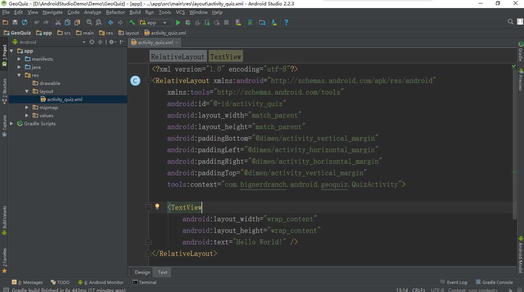524x292 pixels.
Task: Click Scroll from Source target icon
Action: [92, 42]
